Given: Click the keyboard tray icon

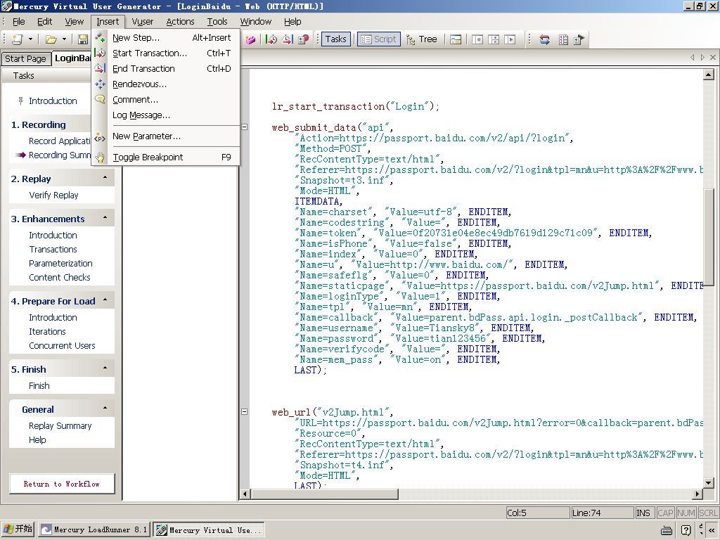Looking at the screenshot, I should [667, 531].
